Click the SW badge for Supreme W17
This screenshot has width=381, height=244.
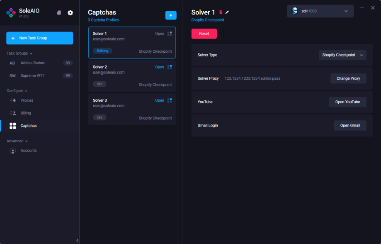pos(12,76)
